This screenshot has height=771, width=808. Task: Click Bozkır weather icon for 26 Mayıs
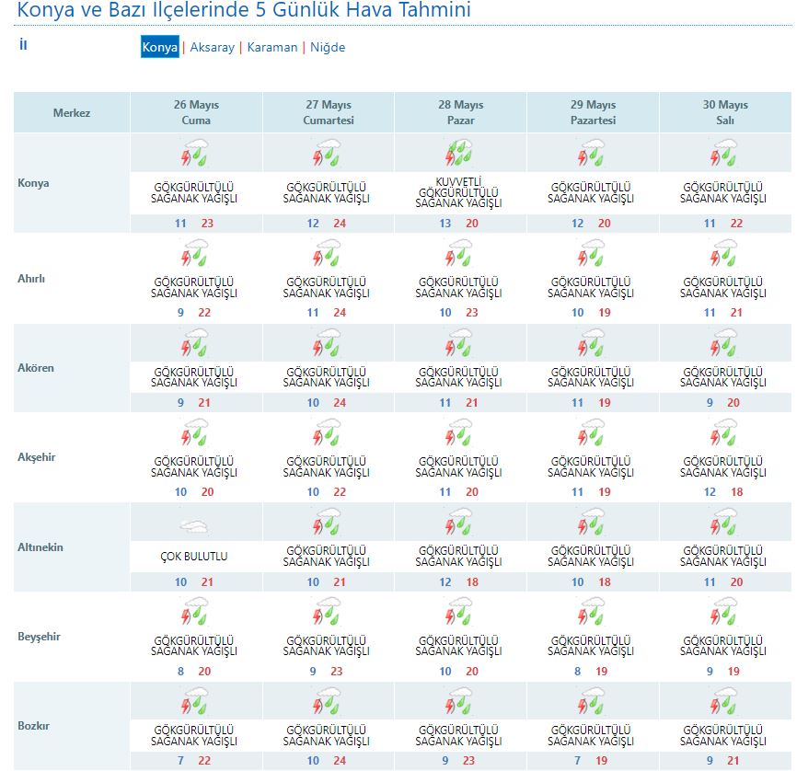coord(195,702)
